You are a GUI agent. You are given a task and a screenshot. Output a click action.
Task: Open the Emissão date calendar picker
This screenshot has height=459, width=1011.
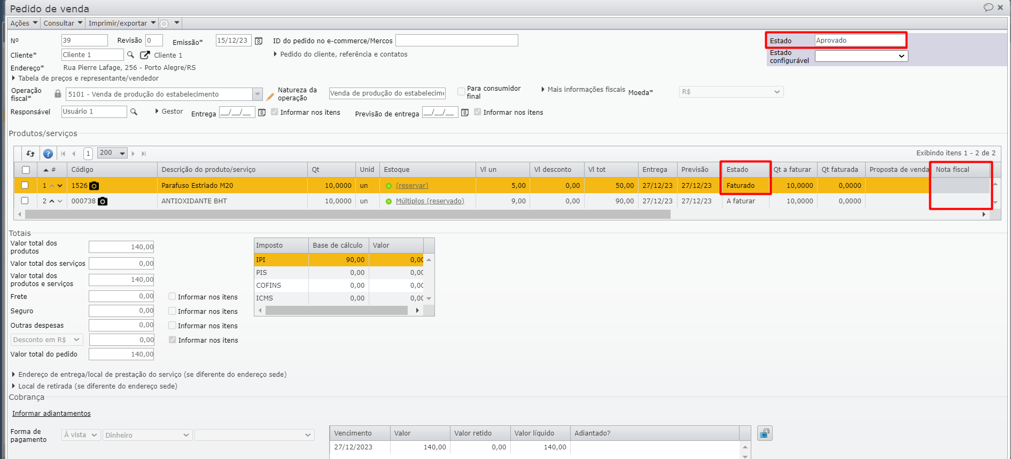tap(259, 41)
